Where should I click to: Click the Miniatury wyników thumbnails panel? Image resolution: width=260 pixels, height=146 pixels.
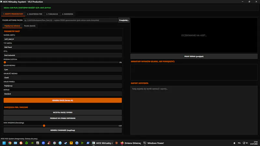pyautogui.click(x=194, y=72)
